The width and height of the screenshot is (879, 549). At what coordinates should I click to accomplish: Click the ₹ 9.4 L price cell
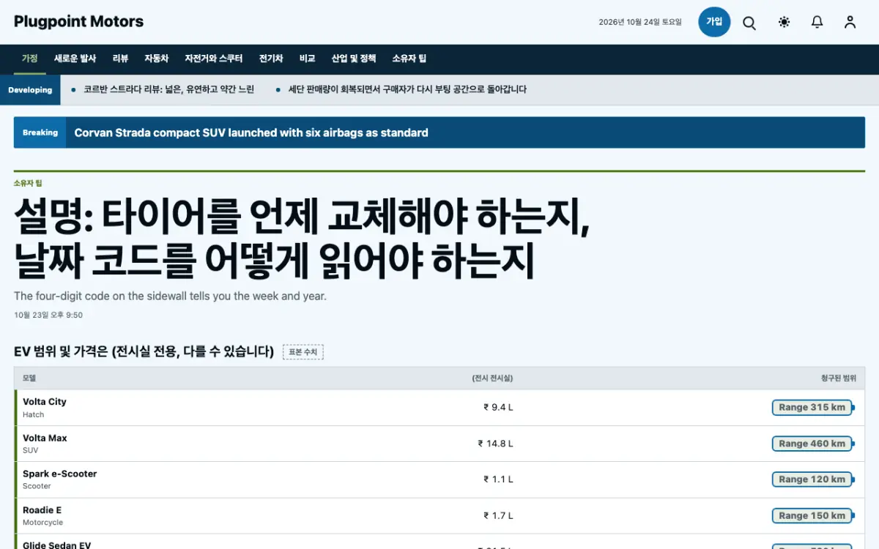click(x=498, y=407)
